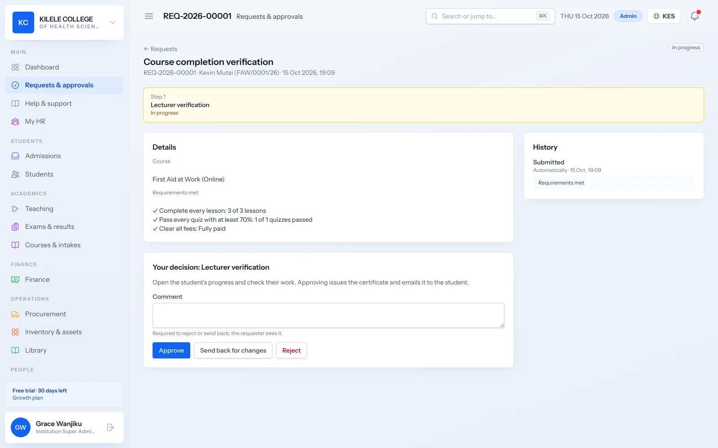Click the Exams & results clipboard icon
The image size is (718, 448).
pyautogui.click(x=15, y=227)
